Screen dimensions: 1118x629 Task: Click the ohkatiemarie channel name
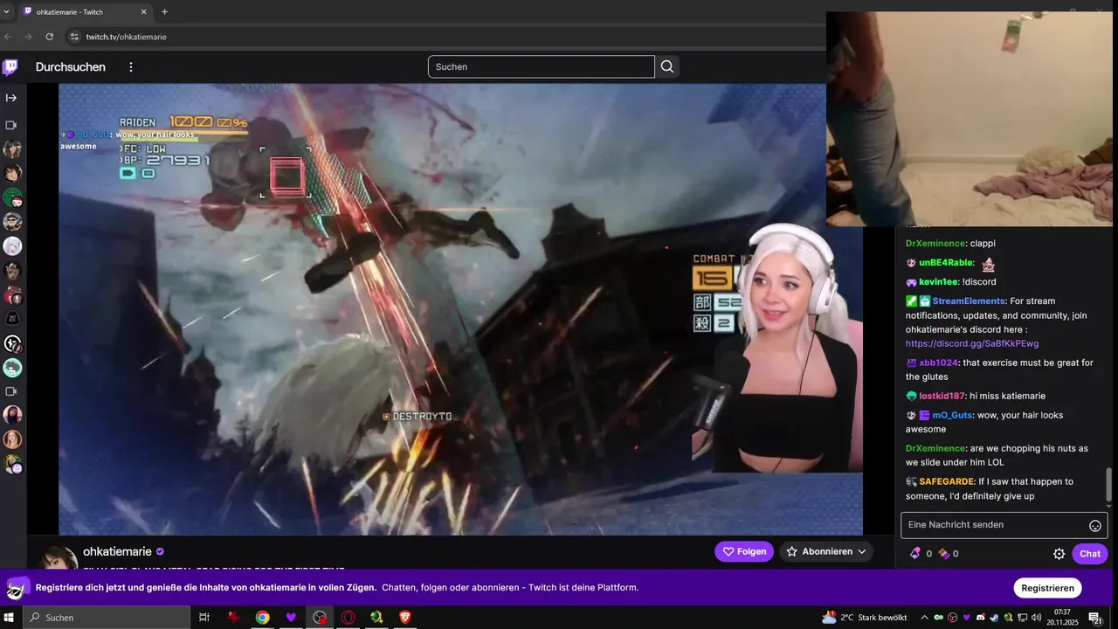pyautogui.click(x=117, y=551)
